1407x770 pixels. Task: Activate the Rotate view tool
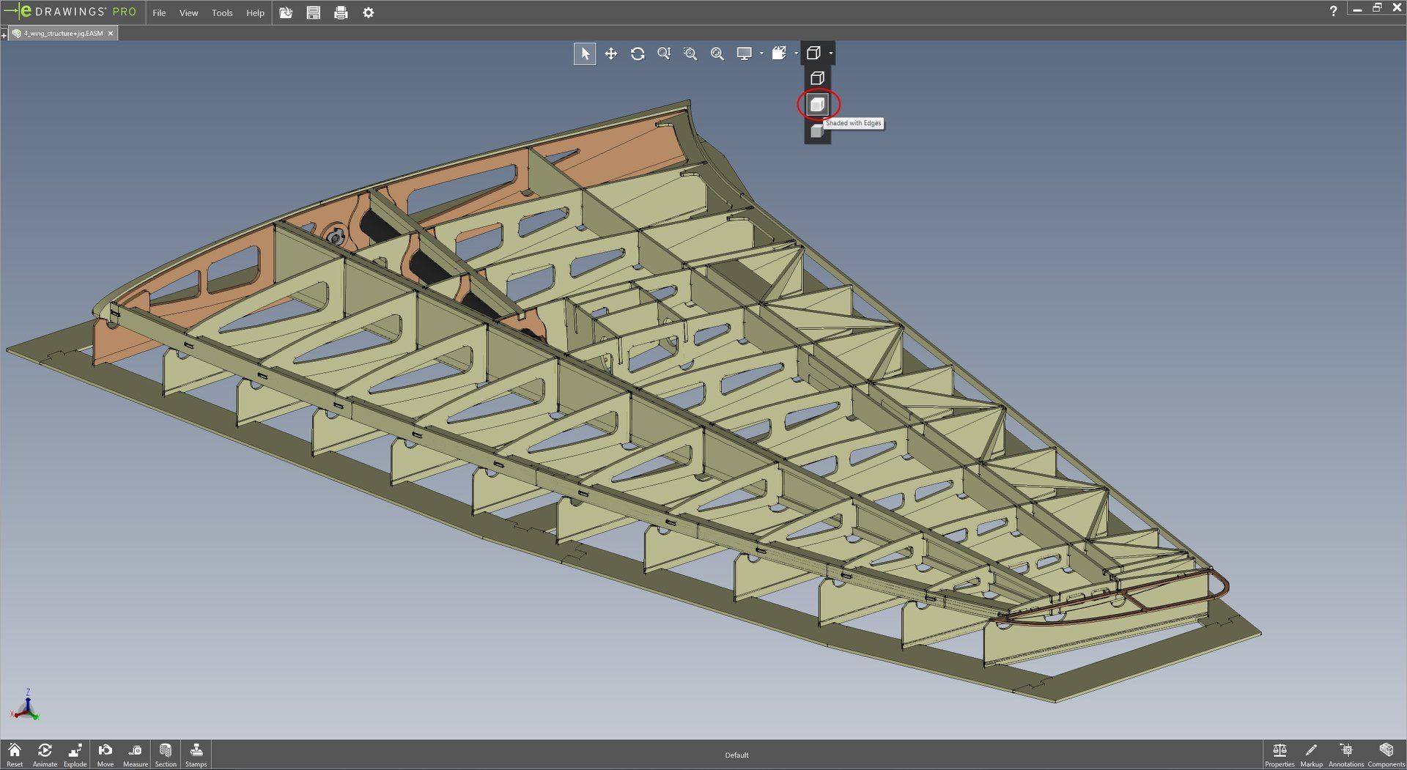point(638,53)
